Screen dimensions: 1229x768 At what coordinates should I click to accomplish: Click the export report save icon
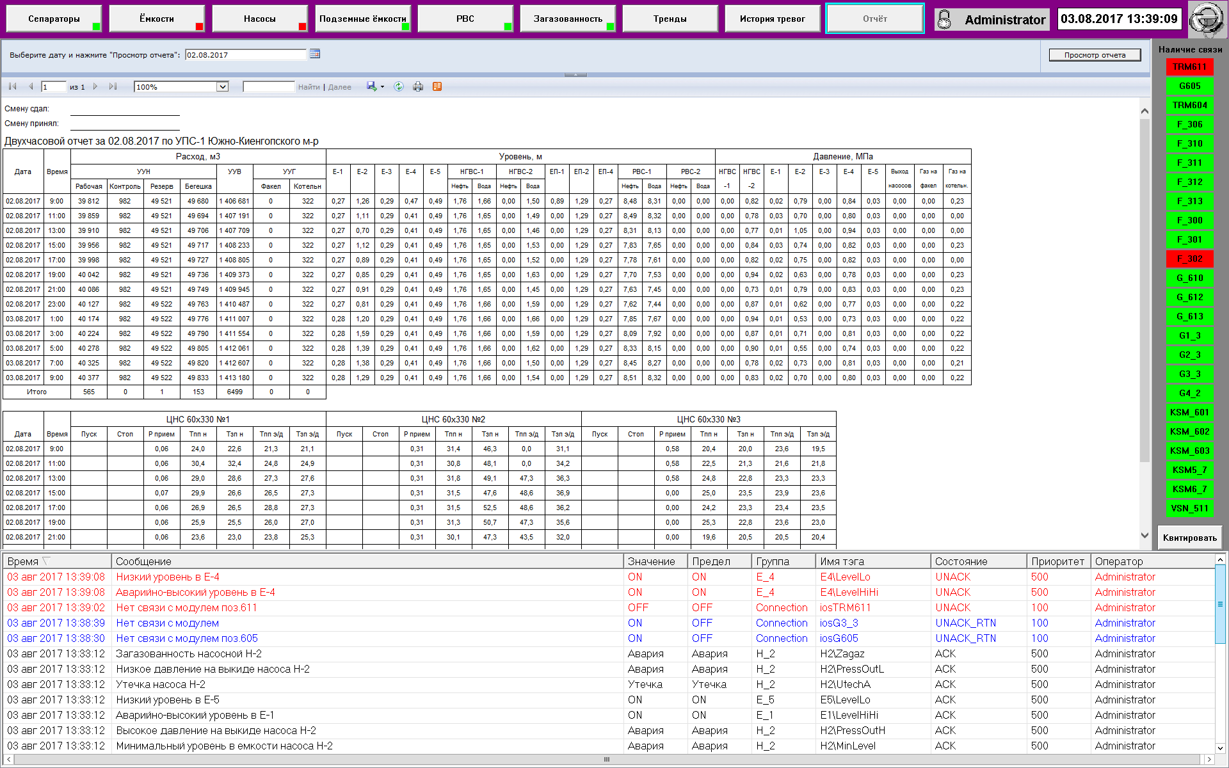(x=371, y=86)
